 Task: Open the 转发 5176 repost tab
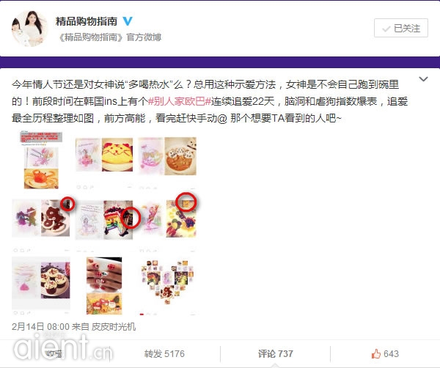pyautogui.click(x=164, y=353)
